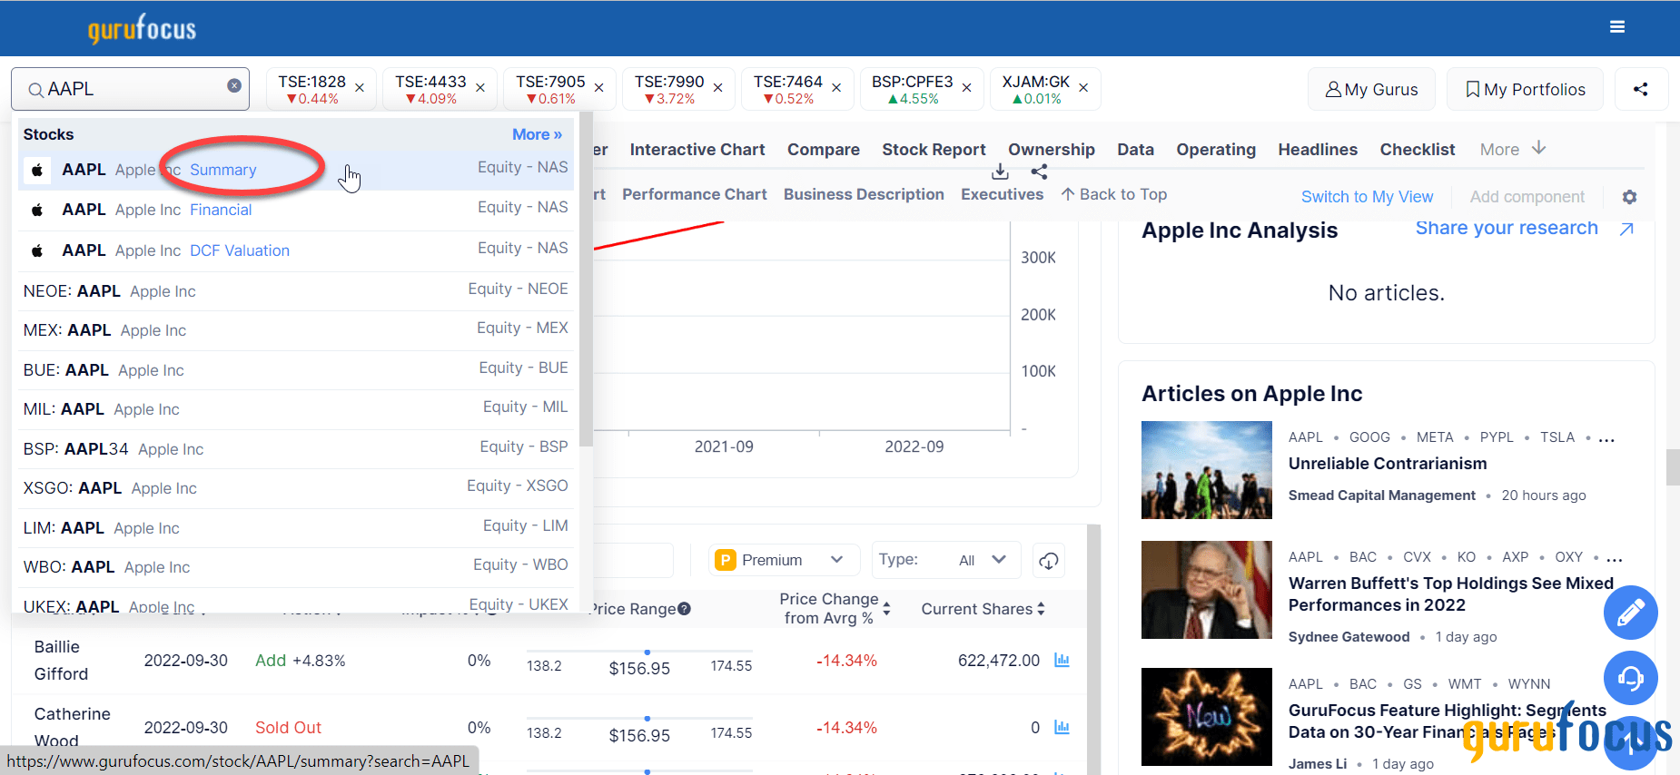The height and width of the screenshot is (775, 1680).
Task: Remove TSE:4433 ticker chip
Action: tap(480, 88)
